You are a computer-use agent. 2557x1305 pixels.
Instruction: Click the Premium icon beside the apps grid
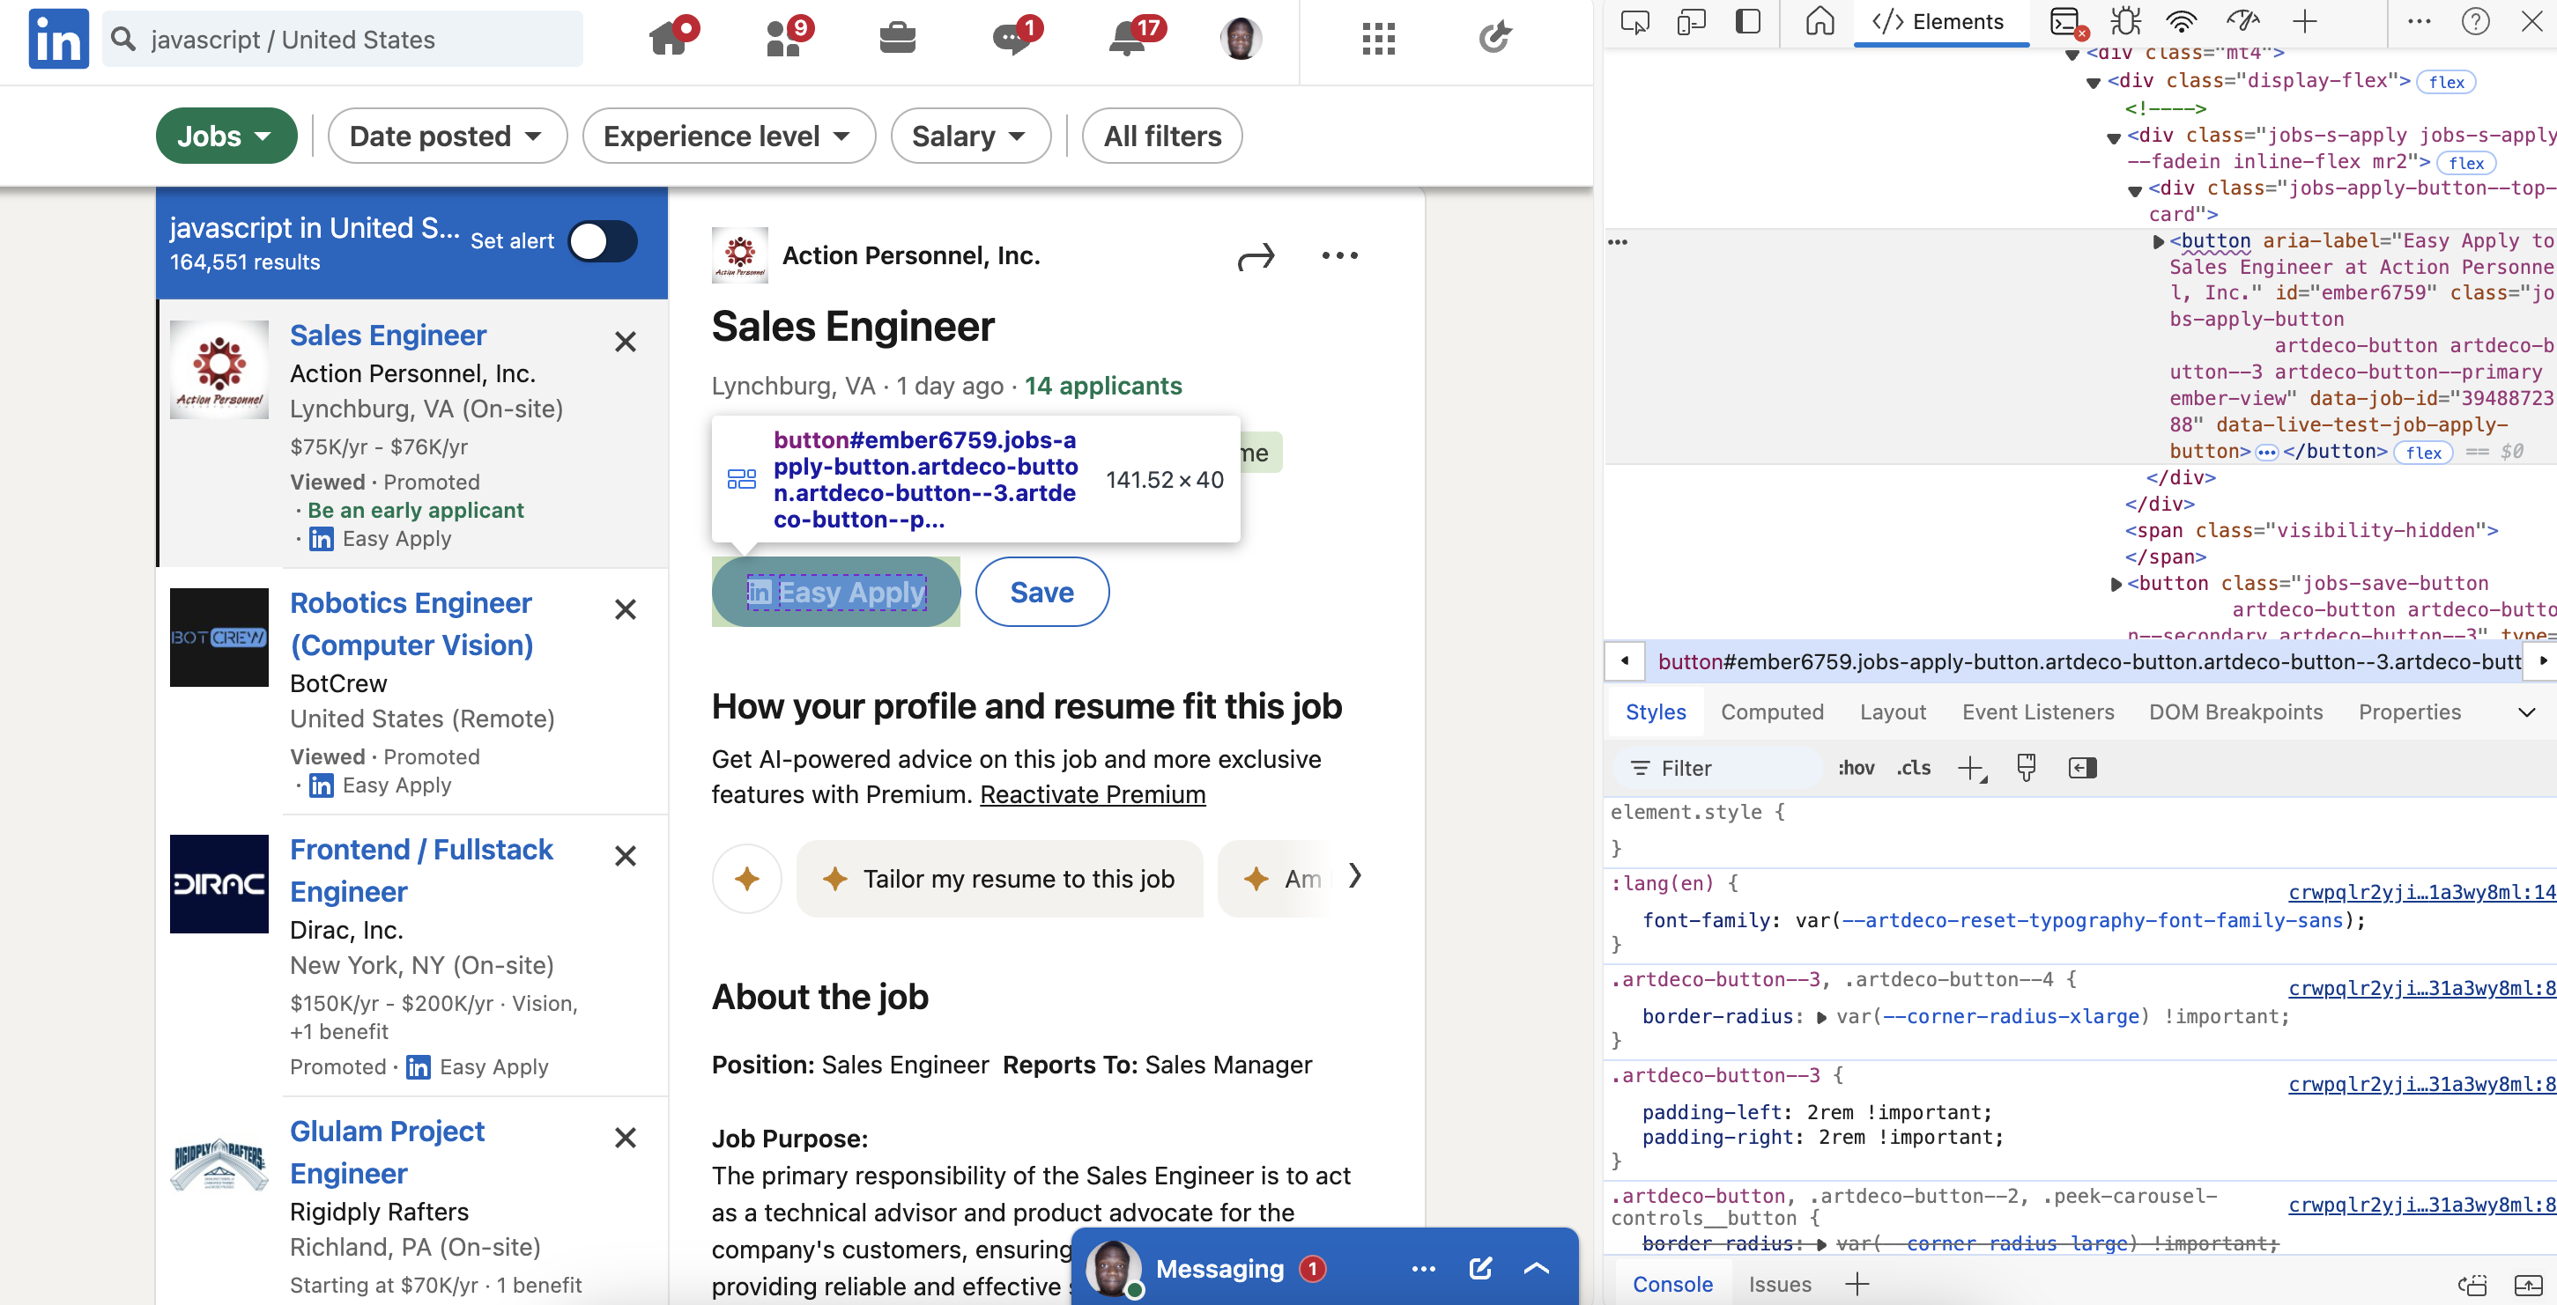(1495, 38)
